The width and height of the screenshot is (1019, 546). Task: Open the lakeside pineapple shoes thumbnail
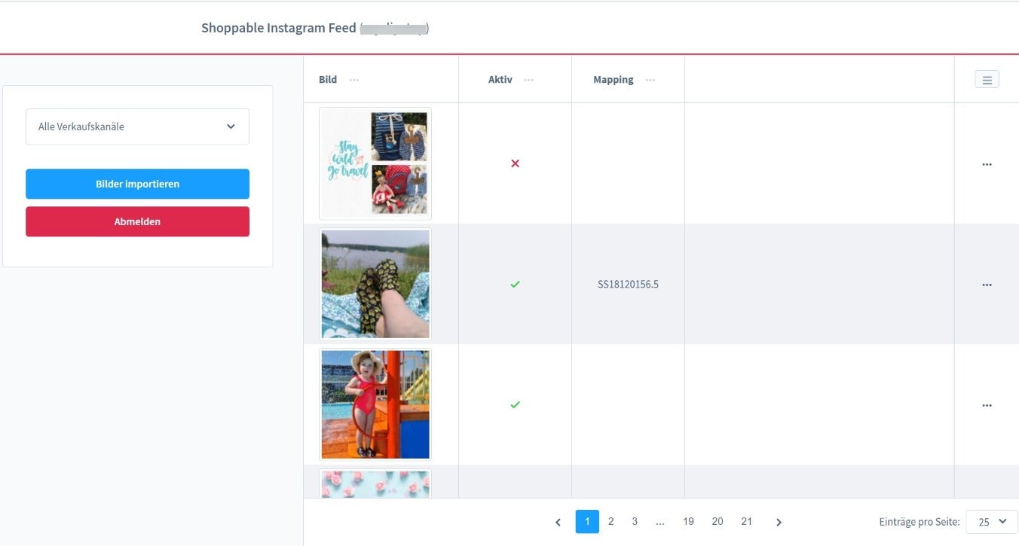pyautogui.click(x=375, y=284)
